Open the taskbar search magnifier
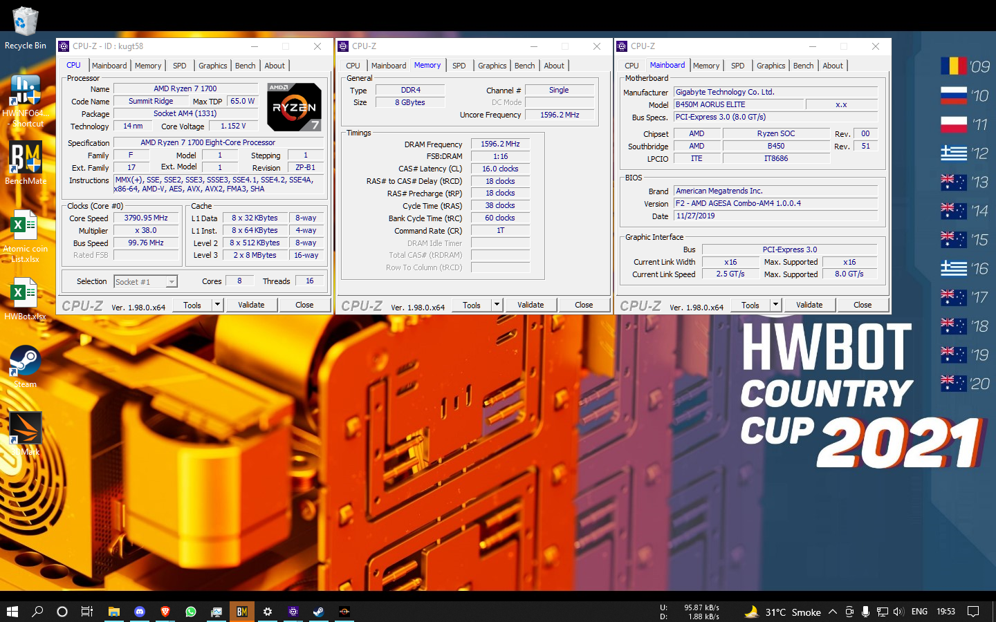996x622 pixels. (37, 612)
